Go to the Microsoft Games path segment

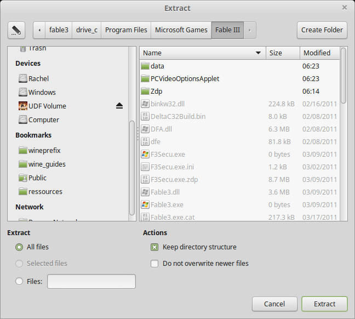(x=181, y=30)
